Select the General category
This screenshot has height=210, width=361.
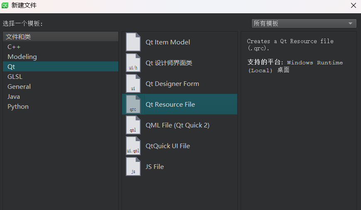(x=61, y=87)
